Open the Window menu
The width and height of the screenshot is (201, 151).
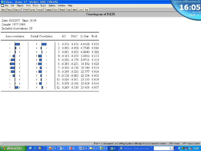[62, 6]
